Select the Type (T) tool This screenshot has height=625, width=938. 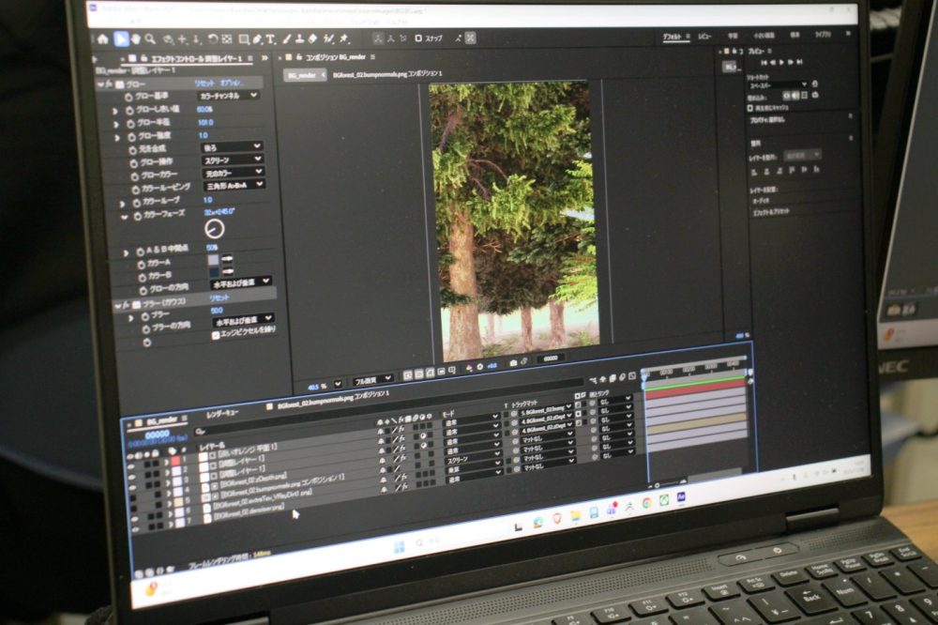(x=271, y=39)
